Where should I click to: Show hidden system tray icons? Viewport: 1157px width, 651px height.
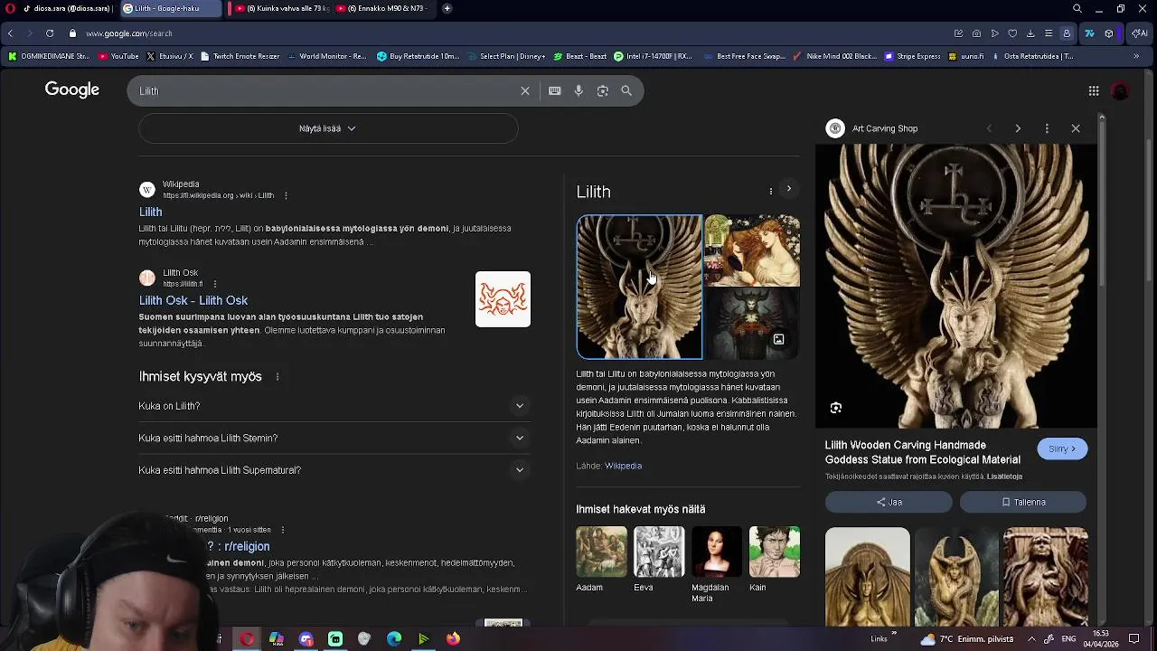pos(1031,639)
